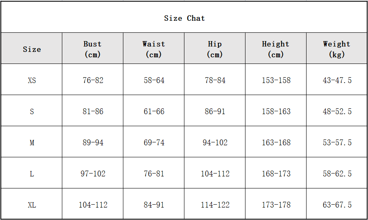The width and height of the screenshot is (368, 220).
Task: Select weight value 43-47.5 cell
Action: 337,80
